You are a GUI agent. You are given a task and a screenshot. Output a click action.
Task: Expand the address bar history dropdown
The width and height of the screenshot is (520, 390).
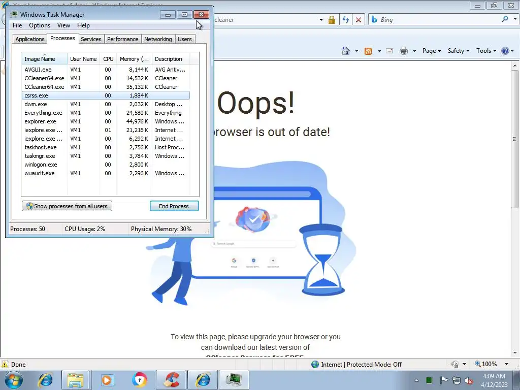[321, 20]
